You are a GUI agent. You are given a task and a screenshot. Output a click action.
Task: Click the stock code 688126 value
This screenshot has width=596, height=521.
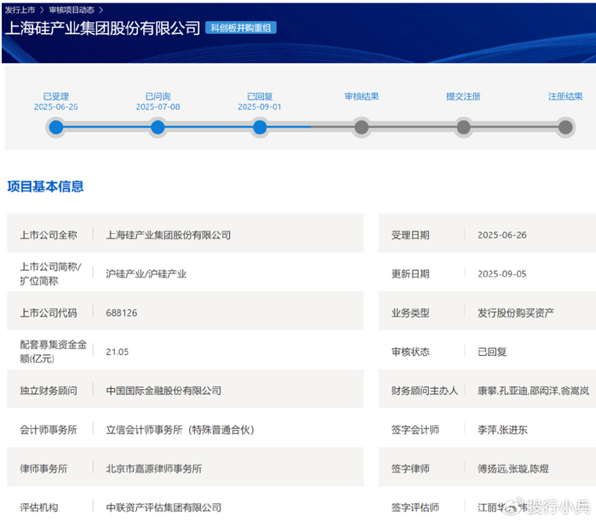tap(121, 312)
